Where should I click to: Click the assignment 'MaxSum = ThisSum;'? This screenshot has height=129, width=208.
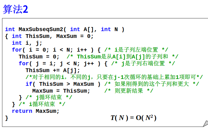tap(61, 91)
